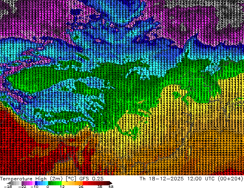The image size is (244, 188).
Task: Click the 'Temperature High (2m) [°C]' title text
Action: [x=38, y=179]
